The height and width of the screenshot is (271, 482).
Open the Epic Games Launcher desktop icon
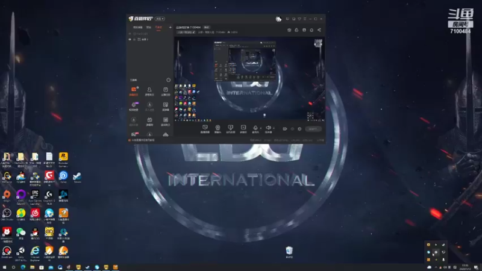(x=35, y=197)
